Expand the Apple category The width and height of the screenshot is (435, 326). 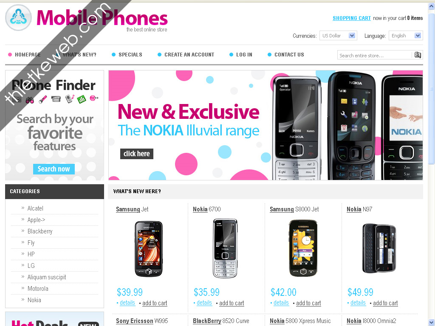[x=37, y=220]
